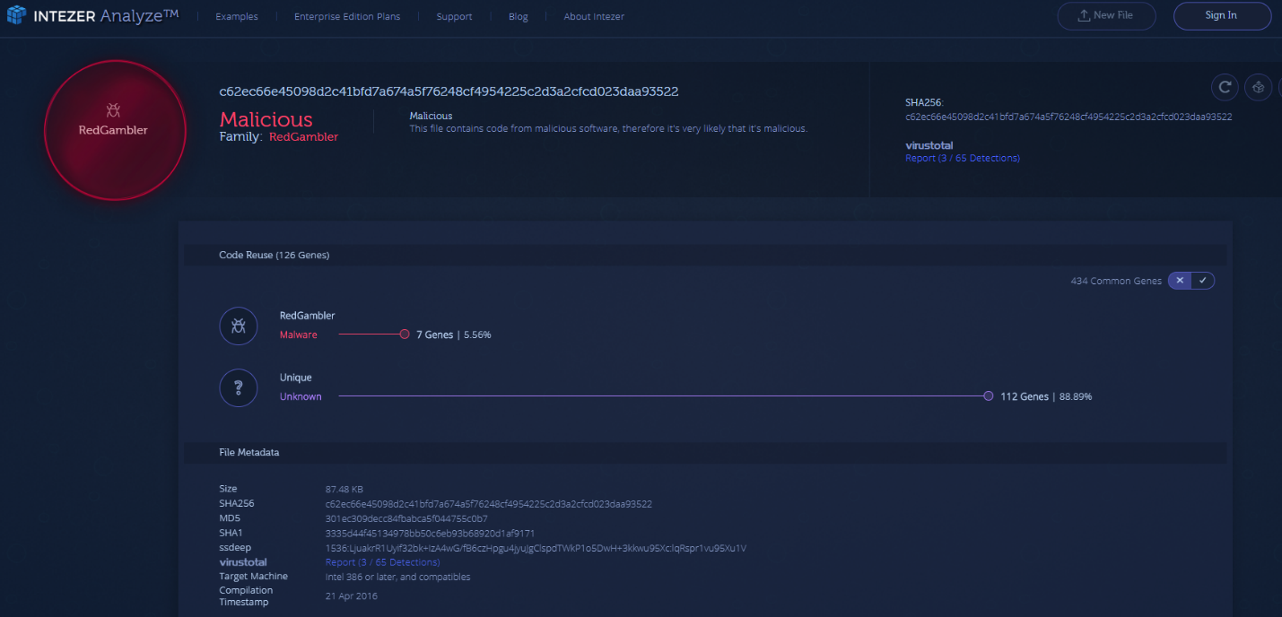Open Enterprise Edition Plans page
1282x617 pixels.
click(347, 16)
